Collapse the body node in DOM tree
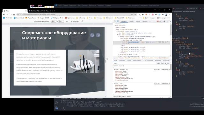Image resolution: width=204 pixels, height=115 pixels. 115,29
